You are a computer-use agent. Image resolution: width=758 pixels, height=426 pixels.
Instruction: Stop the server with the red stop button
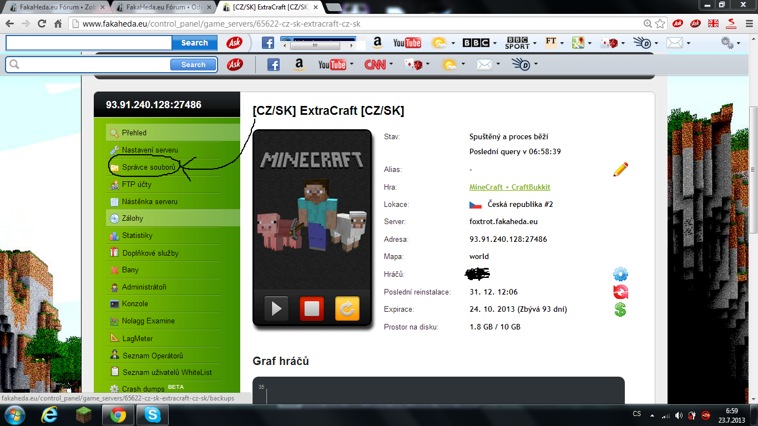click(311, 308)
